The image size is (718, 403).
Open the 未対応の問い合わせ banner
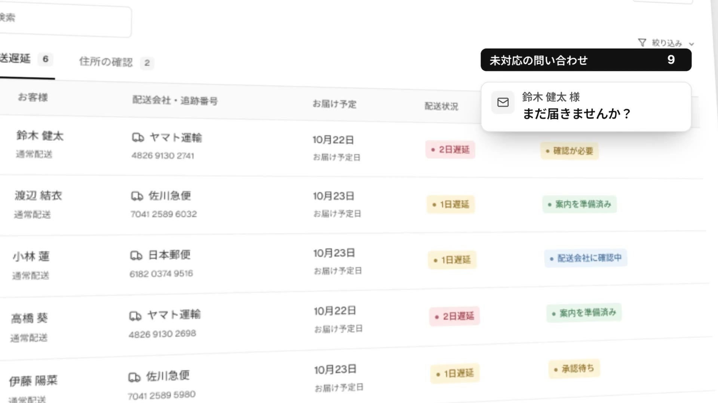[x=586, y=60]
